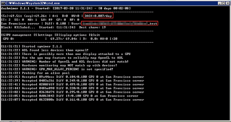Select the [S]ettings option
Image resolution: width=231 pixels, height=122 pixels.
point(43,35)
